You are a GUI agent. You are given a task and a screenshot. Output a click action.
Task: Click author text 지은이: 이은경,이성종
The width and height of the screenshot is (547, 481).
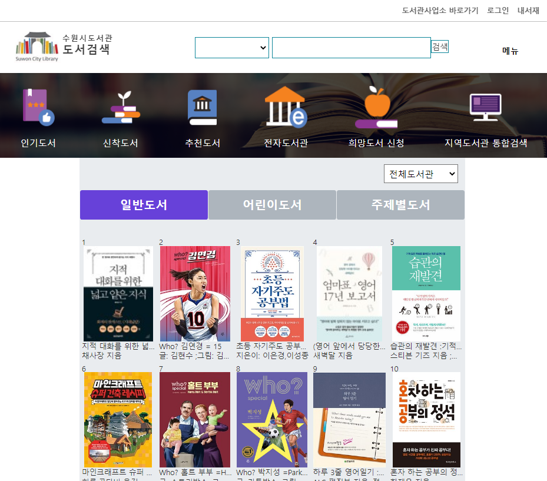[x=273, y=356]
